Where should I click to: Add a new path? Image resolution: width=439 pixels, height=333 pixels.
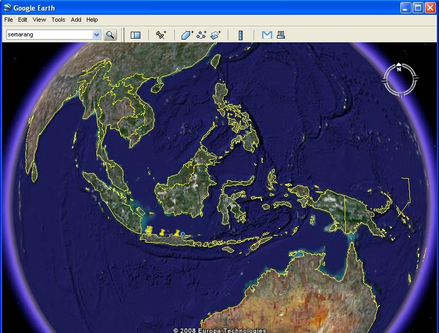(x=202, y=35)
